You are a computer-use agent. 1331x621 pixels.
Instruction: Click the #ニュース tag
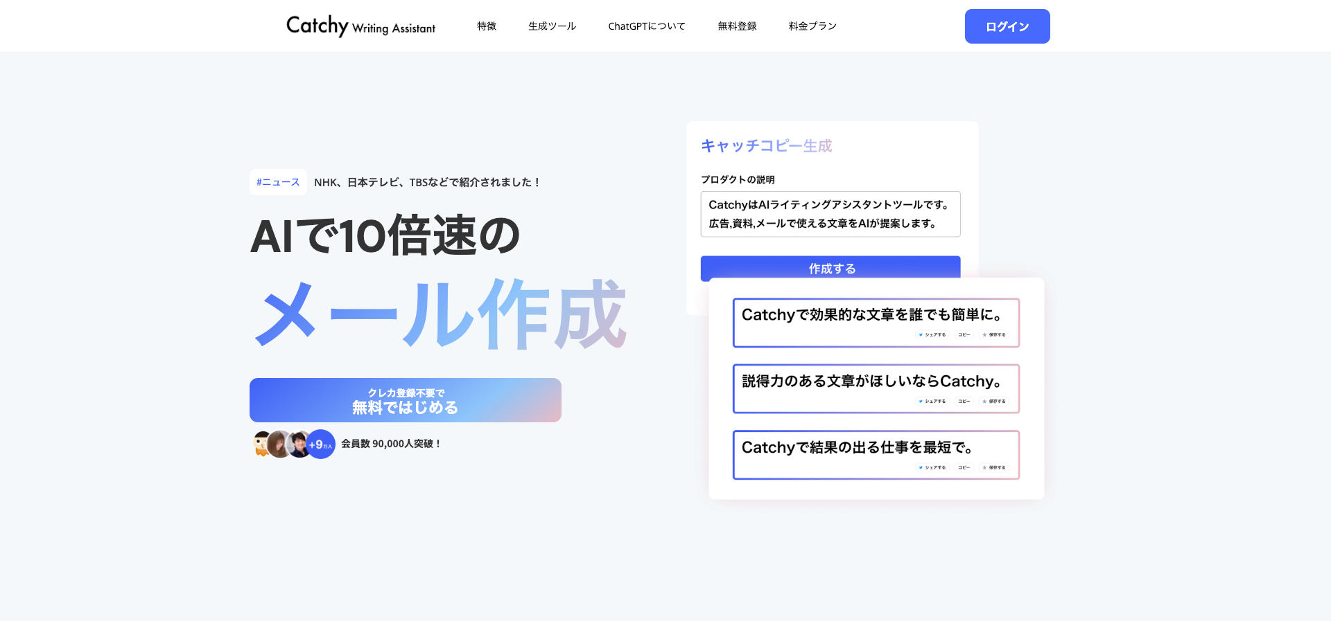278,182
